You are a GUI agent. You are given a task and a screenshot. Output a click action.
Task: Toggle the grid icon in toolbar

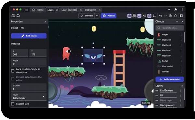pyautogui.click(x=154, y=16)
